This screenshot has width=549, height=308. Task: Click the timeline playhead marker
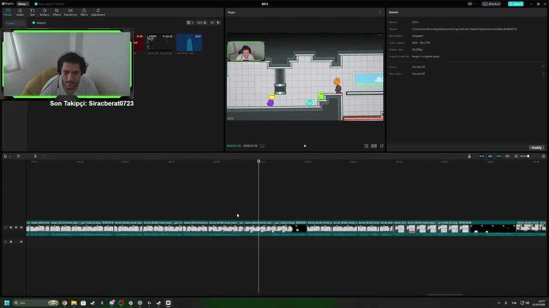[x=259, y=161]
